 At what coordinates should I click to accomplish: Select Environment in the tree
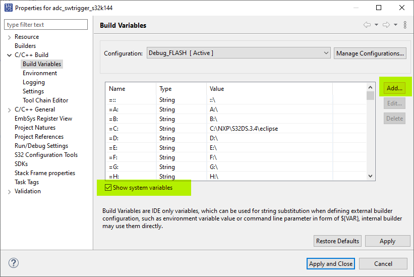point(40,73)
